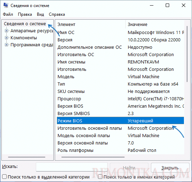Select the Сведения о системе tree root

(x=25, y=24)
